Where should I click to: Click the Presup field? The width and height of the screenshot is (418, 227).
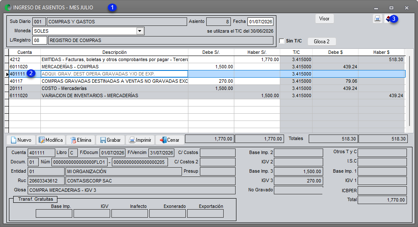[x=218, y=171]
